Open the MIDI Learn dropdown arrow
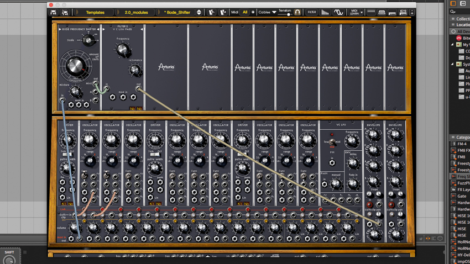470x264 pixels. tap(362, 13)
